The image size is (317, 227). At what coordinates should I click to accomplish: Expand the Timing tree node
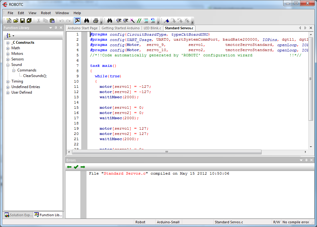coord(8,82)
